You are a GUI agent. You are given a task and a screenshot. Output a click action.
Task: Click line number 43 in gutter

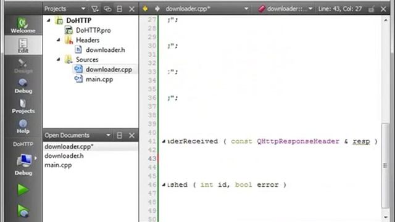coord(152,158)
